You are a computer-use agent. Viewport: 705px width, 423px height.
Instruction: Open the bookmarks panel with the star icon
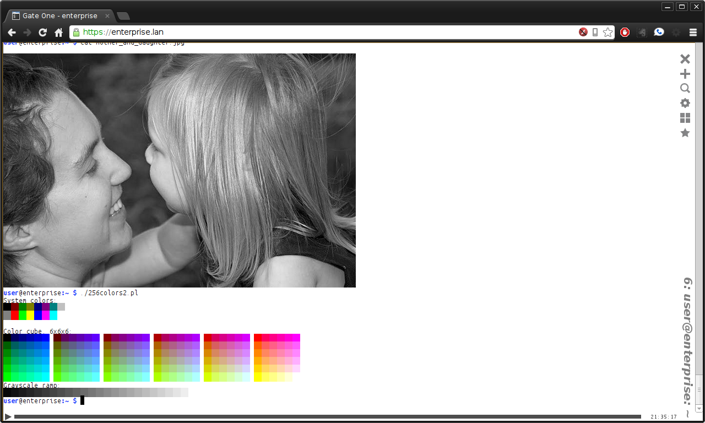coord(685,133)
